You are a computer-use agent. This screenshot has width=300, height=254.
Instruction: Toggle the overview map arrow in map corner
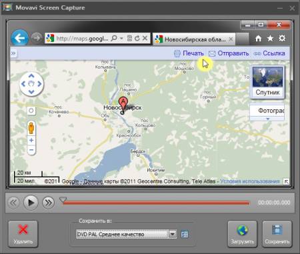pyautogui.click(x=287, y=182)
